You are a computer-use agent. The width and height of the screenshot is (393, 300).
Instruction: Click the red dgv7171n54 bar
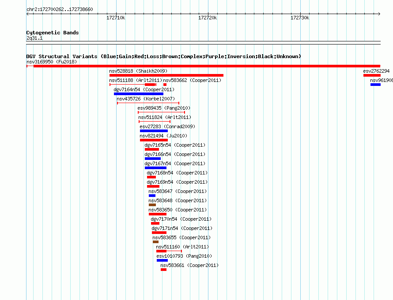[x=159, y=233]
